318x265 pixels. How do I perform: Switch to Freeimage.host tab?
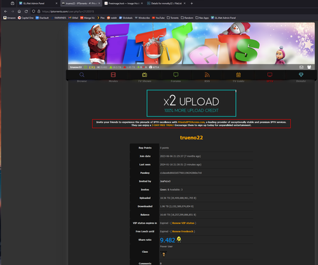(x=123, y=3)
